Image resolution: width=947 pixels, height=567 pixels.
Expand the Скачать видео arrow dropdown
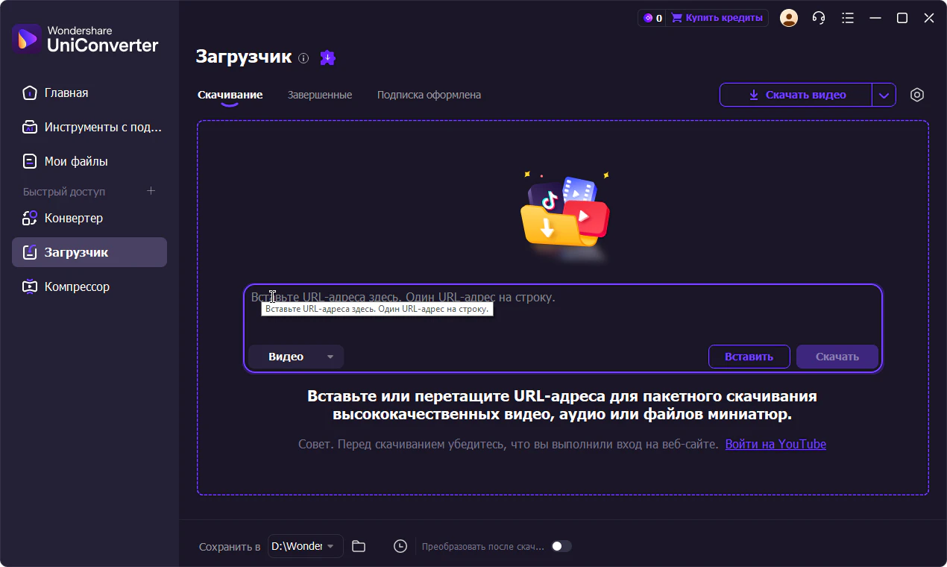pos(884,95)
